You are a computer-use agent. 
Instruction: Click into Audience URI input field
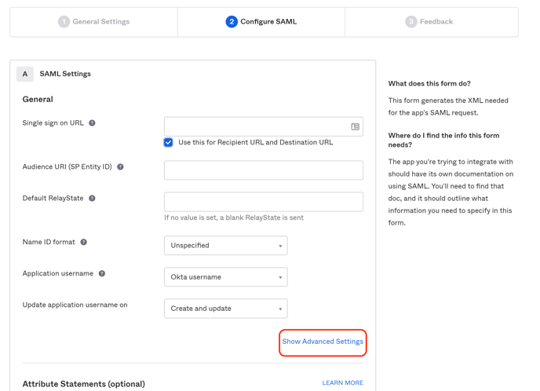(x=263, y=170)
